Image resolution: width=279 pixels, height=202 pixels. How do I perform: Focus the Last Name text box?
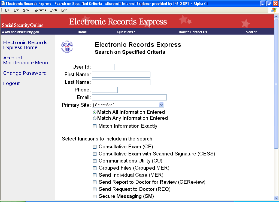click(121, 82)
